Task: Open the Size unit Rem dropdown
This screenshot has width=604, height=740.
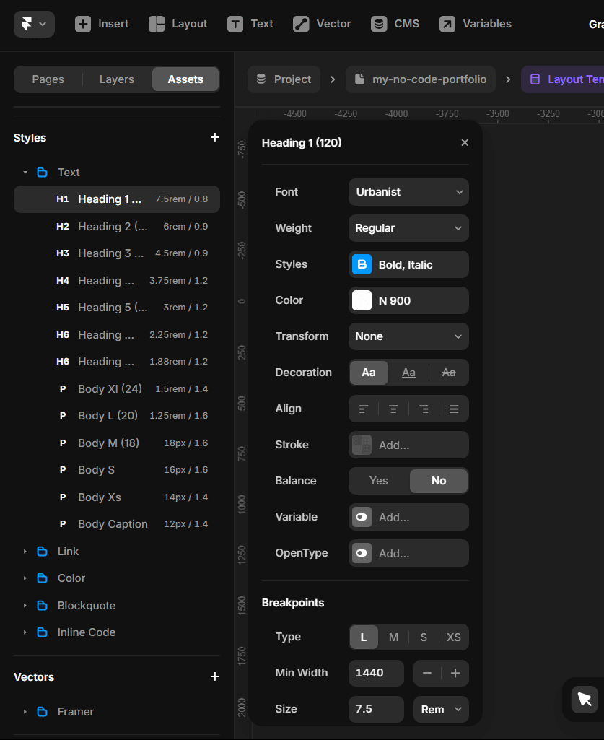Action: [x=441, y=710]
